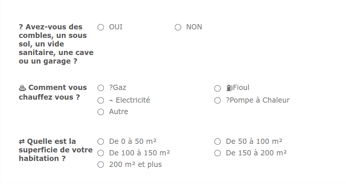Select 'De 100 à 150 m²' option
Image resolution: width=346 pixels, height=184 pixels.
100,153
